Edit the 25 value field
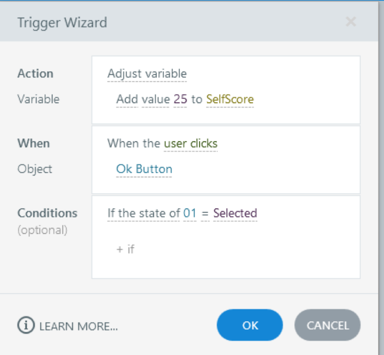384x355 pixels. pyautogui.click(x=180, y=99)
